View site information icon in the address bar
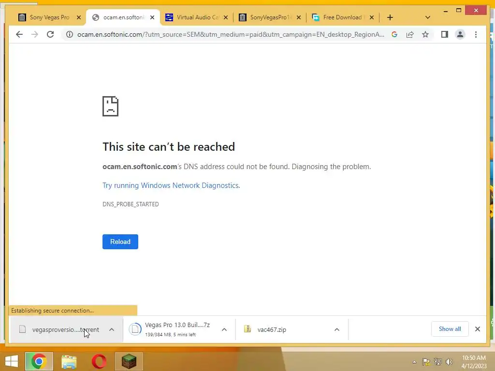 (x=70, y=34)
